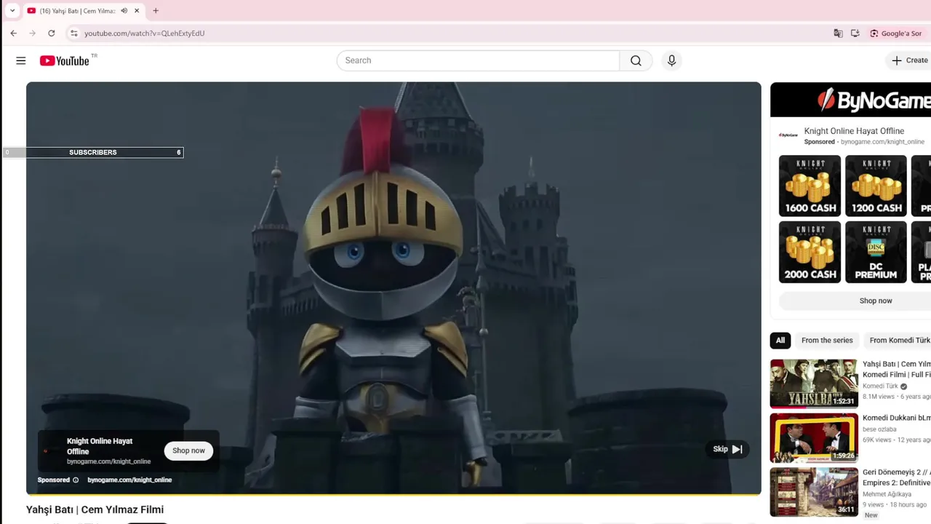This screenshot has width=931, height=524.
Task: Click the translate page icon
Action: pyautogui.click(x=838, y=33)
